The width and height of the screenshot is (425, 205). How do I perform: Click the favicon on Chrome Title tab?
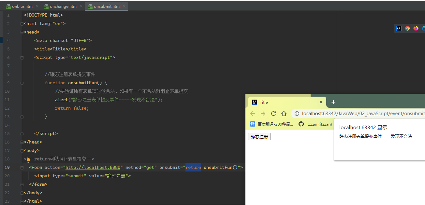coord(255,102)
